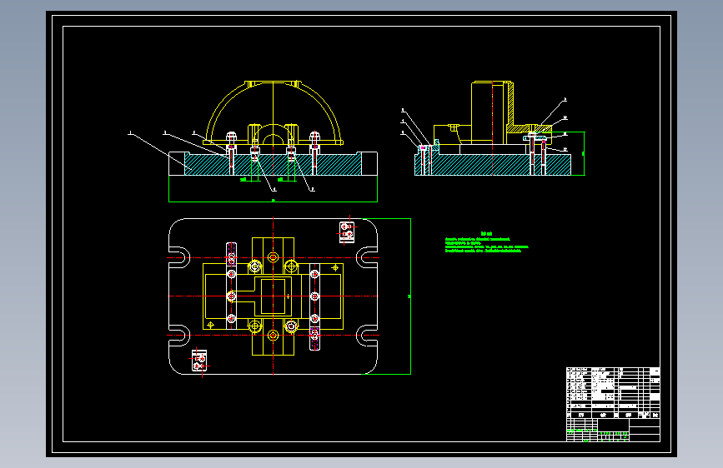Select the yellow semicircular workpiece in front view

(x=273, y=112)
